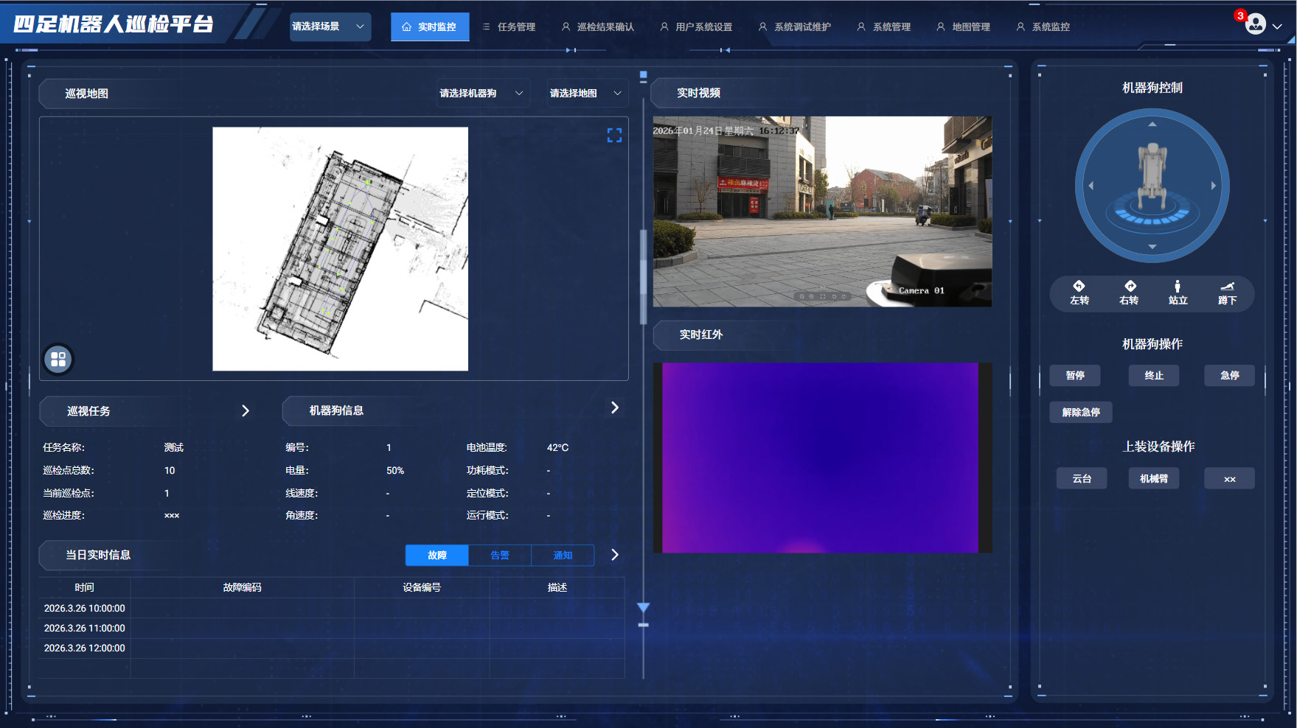
Task: Click the 解除急停 release button
Action: pyautogui.click(x=1081, y=413)
